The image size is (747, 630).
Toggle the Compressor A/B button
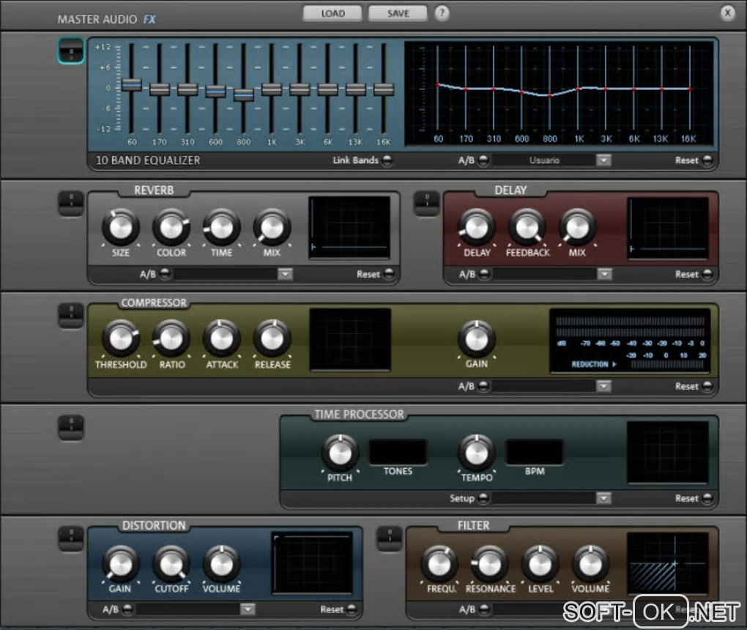(483, 386)
